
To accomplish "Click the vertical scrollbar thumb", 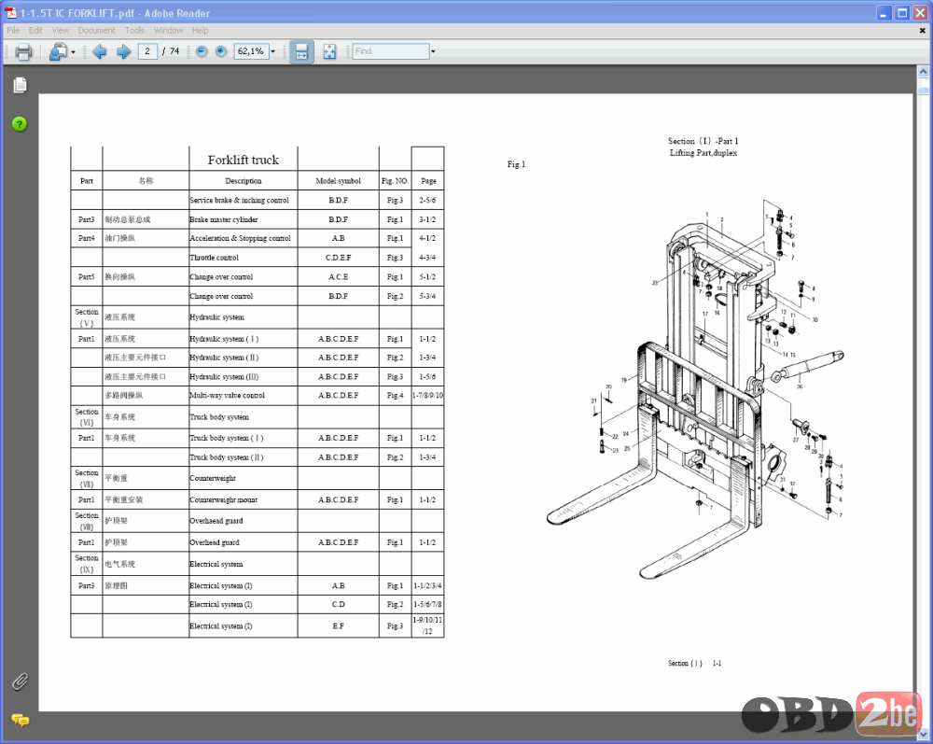I will click(x=923, y=91).
